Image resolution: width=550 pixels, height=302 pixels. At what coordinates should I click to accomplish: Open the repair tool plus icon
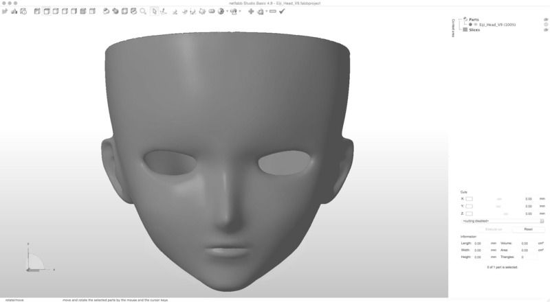click(x=251, y=12)
